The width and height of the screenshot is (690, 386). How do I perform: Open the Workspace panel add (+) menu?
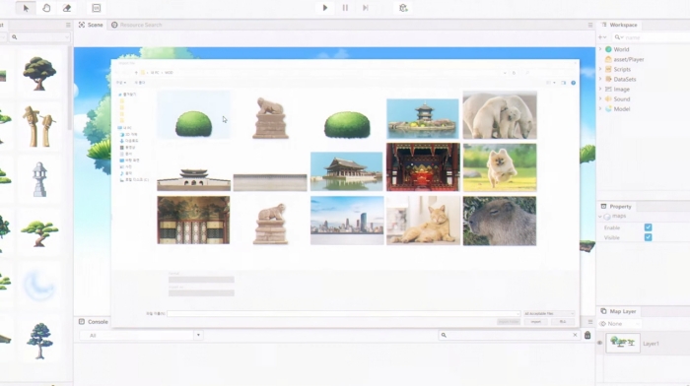click(x=602, y=37)
